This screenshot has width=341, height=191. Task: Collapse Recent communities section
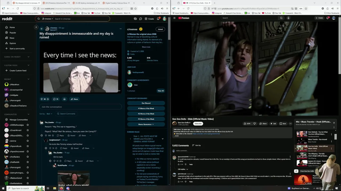28,79
